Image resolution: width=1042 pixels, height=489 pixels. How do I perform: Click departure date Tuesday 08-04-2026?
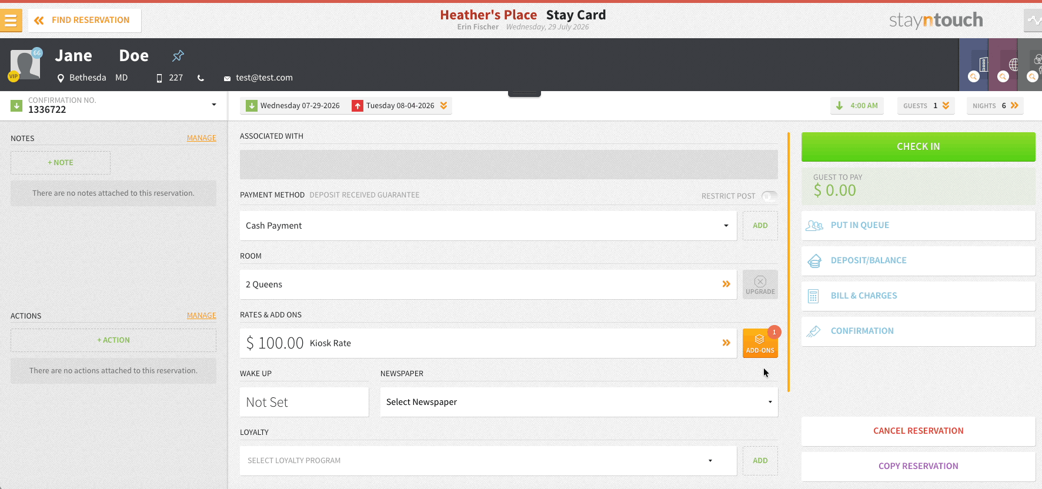(400, 106)
